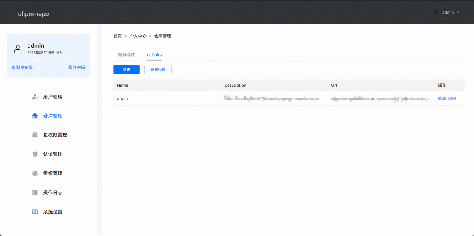Click the 组织管理 people icon
Screen dimensions: 474x236
pos(35,173)
